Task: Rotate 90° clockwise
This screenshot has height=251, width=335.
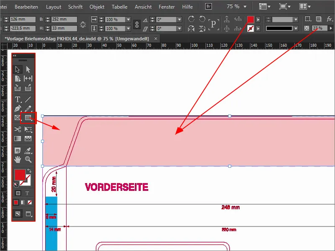Action: pos(191,19)
